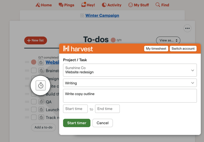Viewport: 204px width, 142px height.
Task: Check the Launch to-do checkbox
Action: point(34,110)
